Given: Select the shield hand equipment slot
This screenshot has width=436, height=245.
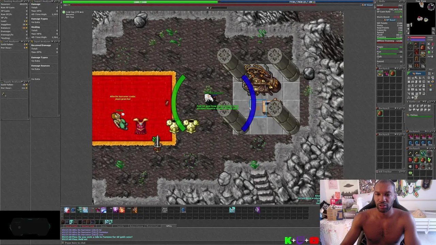Looking at the screenshot, I should [x=423, y=54].
